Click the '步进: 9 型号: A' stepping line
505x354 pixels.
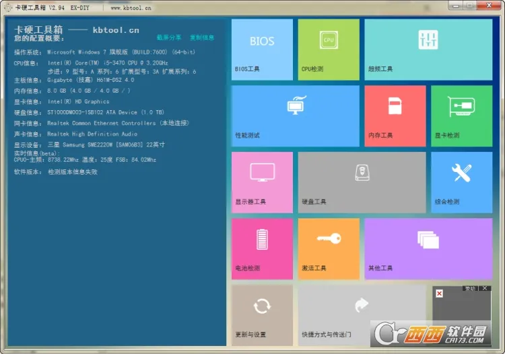coord(122,72)
